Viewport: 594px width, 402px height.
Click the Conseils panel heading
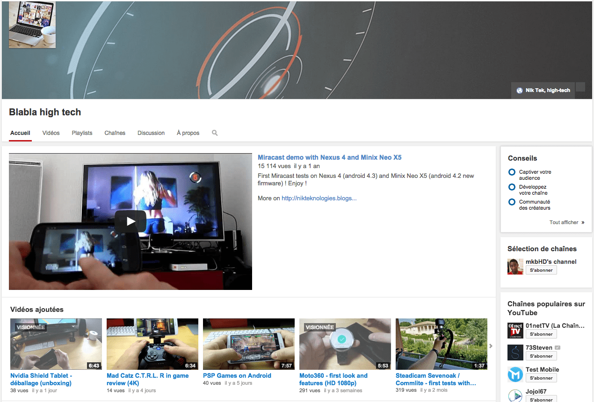522,158
